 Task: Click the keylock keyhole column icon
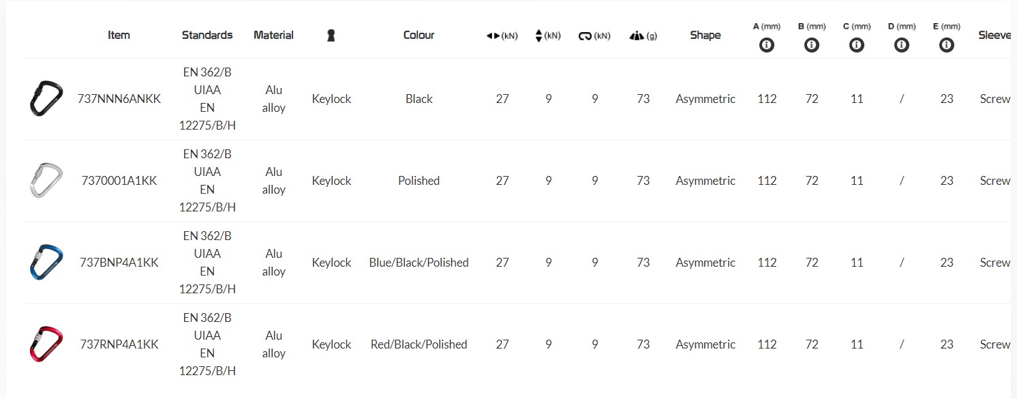(331, 35)
